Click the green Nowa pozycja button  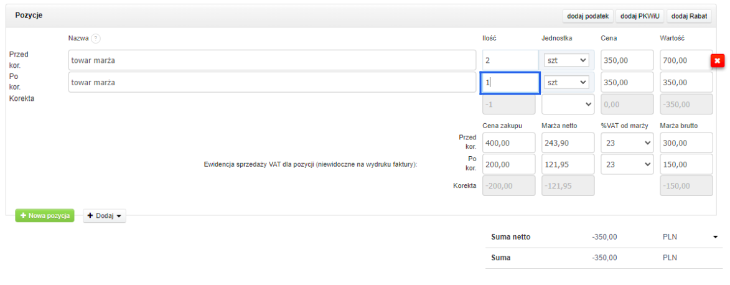coord(45,215)
